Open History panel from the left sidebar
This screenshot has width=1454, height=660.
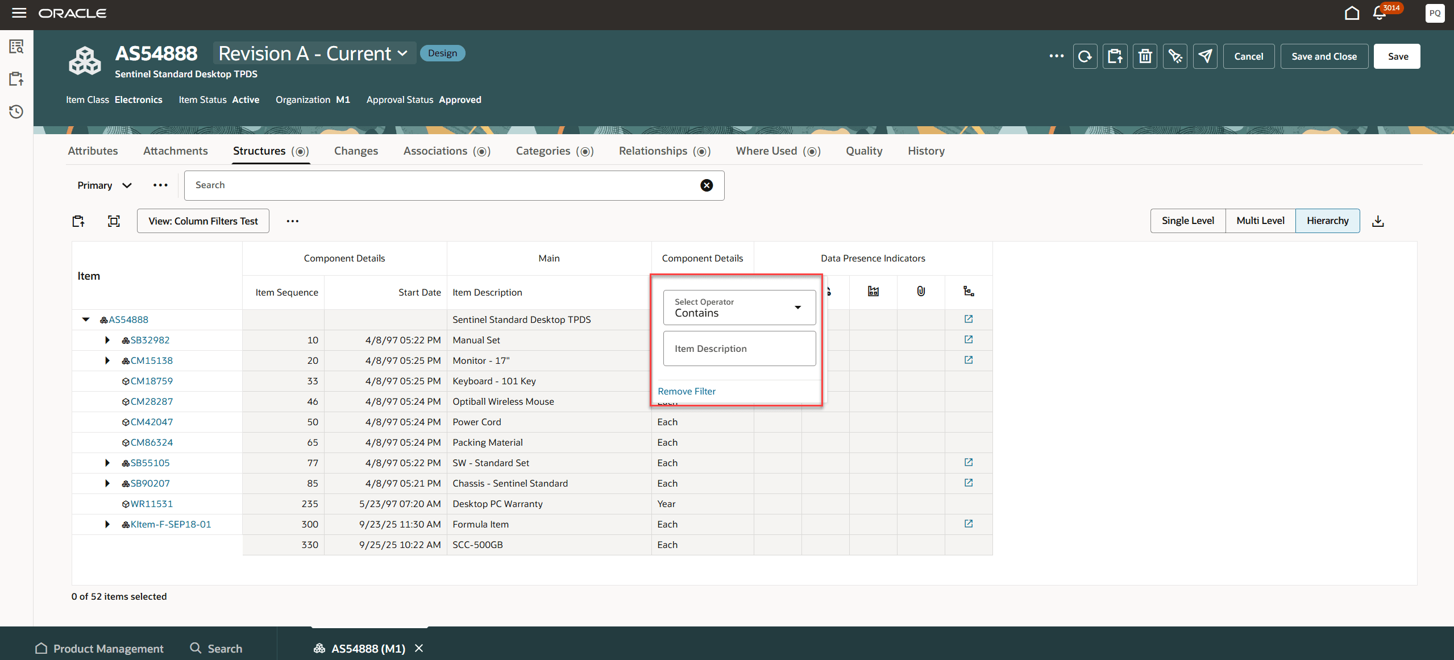tap(16, 112)
